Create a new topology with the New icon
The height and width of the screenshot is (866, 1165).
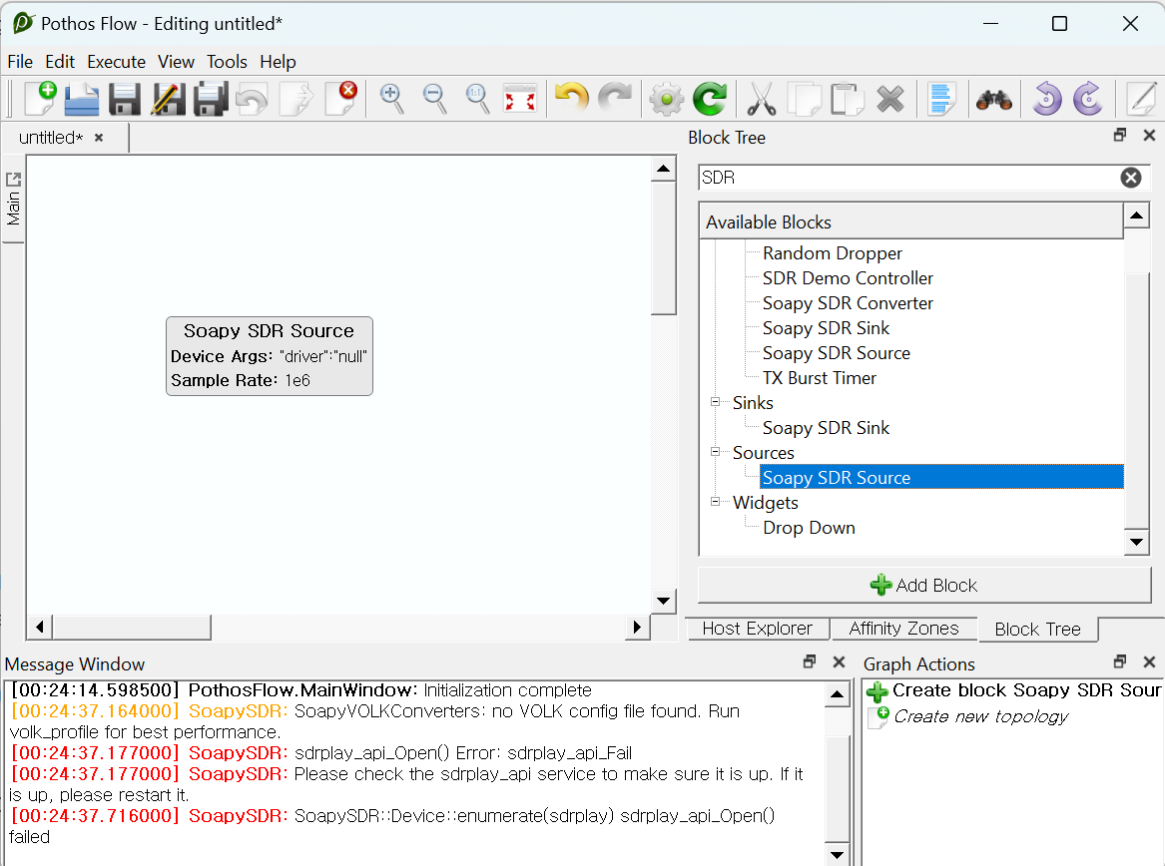[x=39, y=98]
